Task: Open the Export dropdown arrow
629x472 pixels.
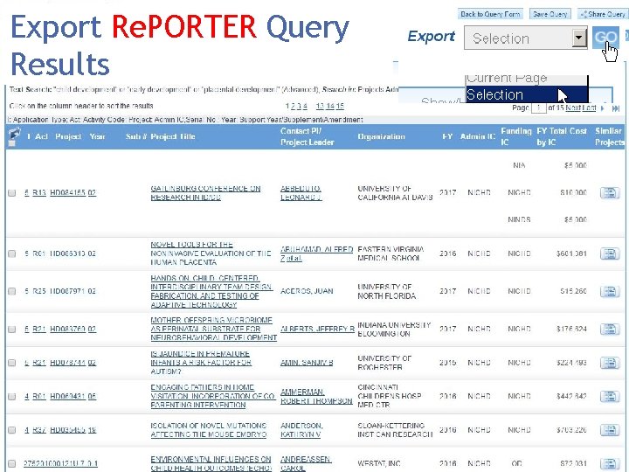Action: point(578,38)
